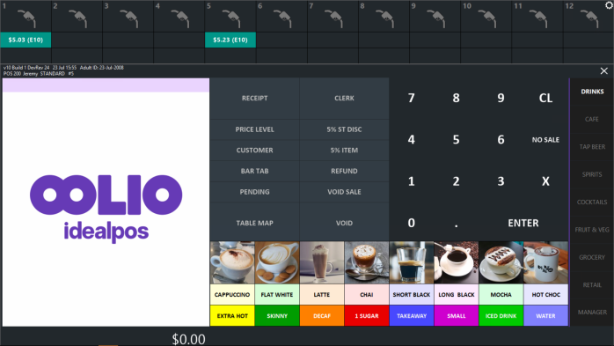The image size is (614, 346).
Task: Select fuel pump 3 icon
Action: pyautogui.click(x=128, y=17)
